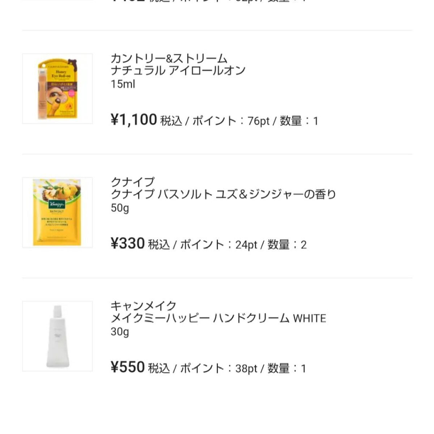This screenshot has width=434, height=434.
Task: Tap the 数量:2 quantity text
Action: pos(287,245)
